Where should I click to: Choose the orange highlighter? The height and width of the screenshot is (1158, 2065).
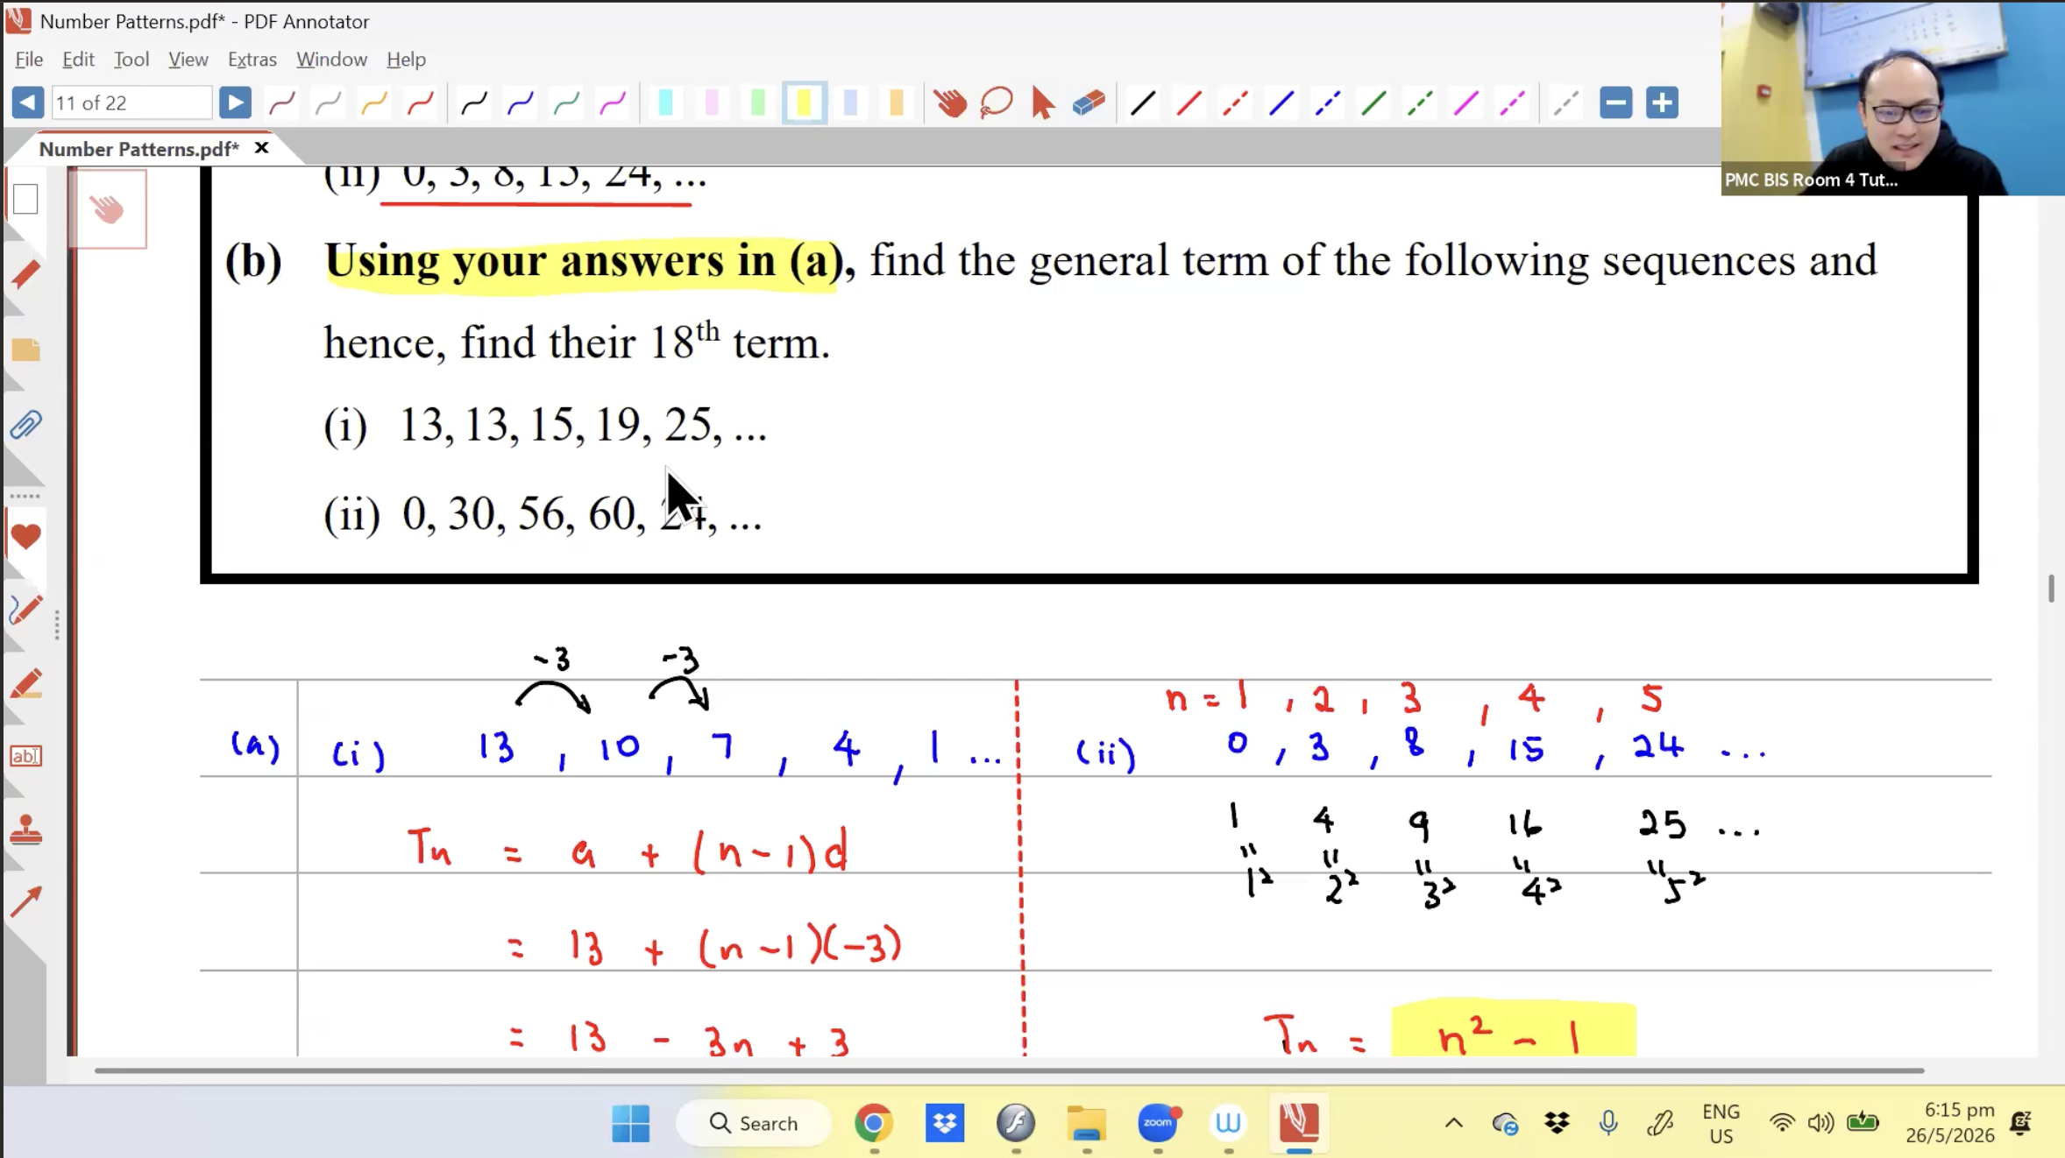[x=897, y=103]
